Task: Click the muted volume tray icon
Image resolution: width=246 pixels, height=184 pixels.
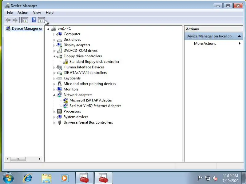Action: (215, 178)
